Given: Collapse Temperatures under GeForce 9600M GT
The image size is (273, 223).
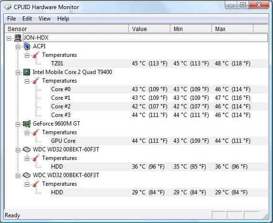Looking at the screenshot, I should pos(27,133).
